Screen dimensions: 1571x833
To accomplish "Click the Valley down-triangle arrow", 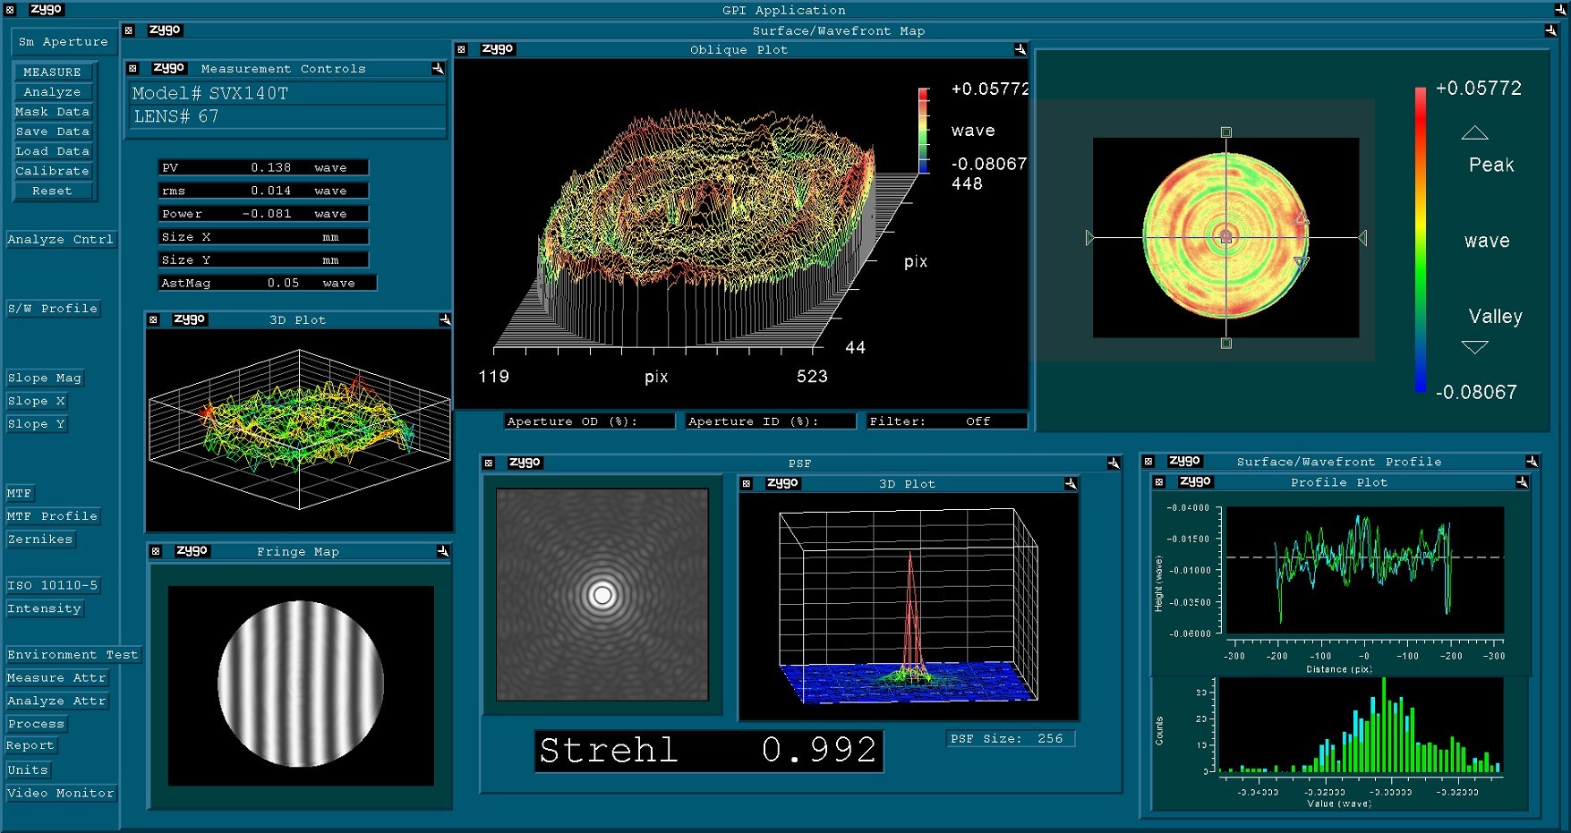I will pos(1474,347).
